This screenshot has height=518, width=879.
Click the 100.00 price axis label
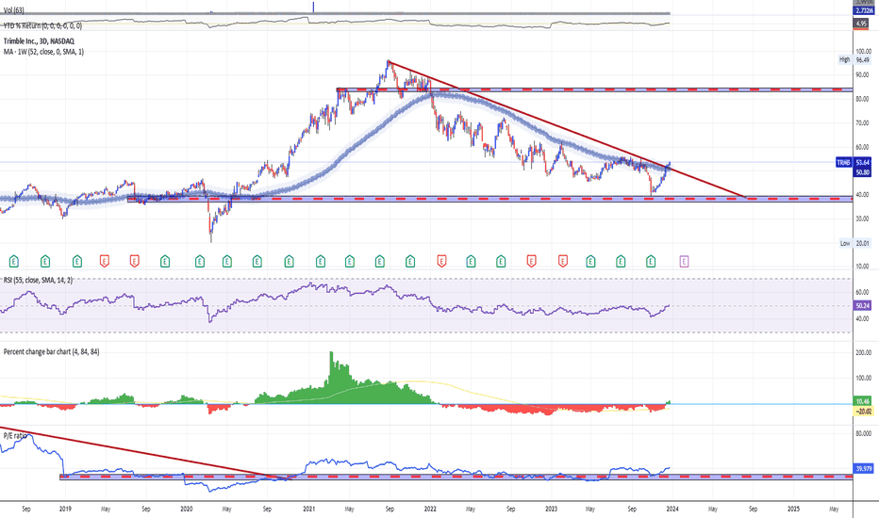click(863, 52)
